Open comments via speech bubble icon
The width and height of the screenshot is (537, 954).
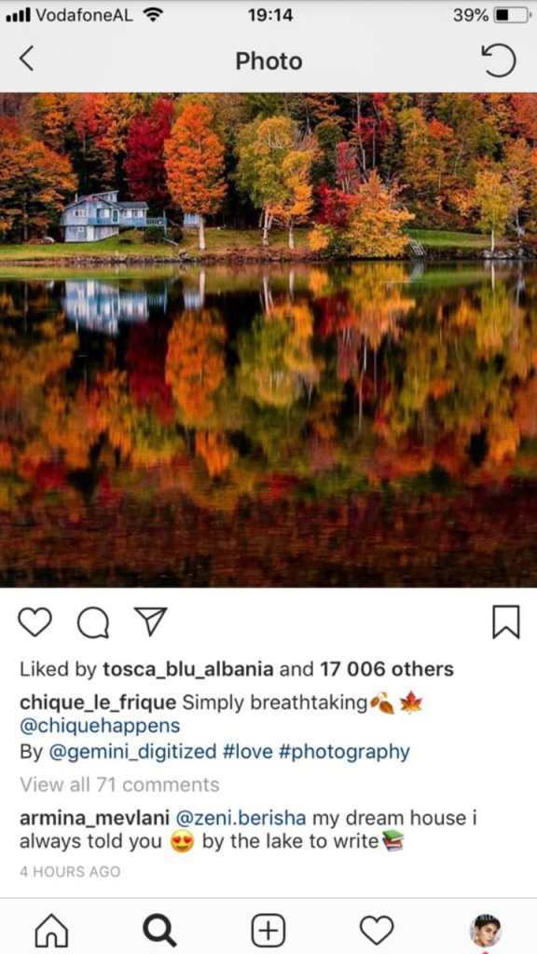[x=93, y=621]
